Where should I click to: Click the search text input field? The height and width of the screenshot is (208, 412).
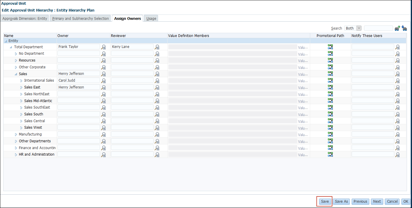point(378,28)
